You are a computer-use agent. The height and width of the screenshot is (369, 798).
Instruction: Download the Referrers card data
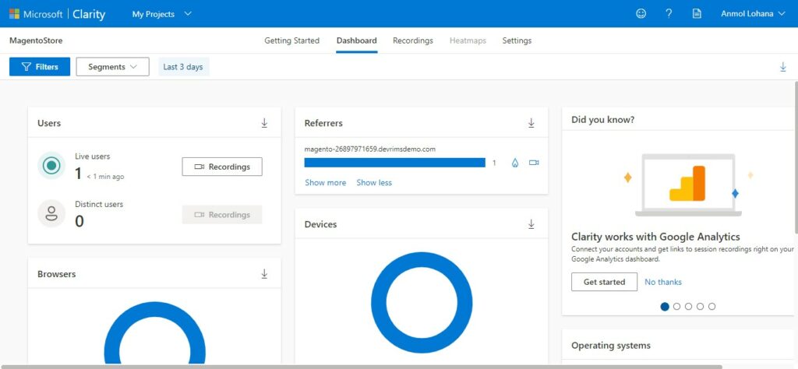coord(531,123)
